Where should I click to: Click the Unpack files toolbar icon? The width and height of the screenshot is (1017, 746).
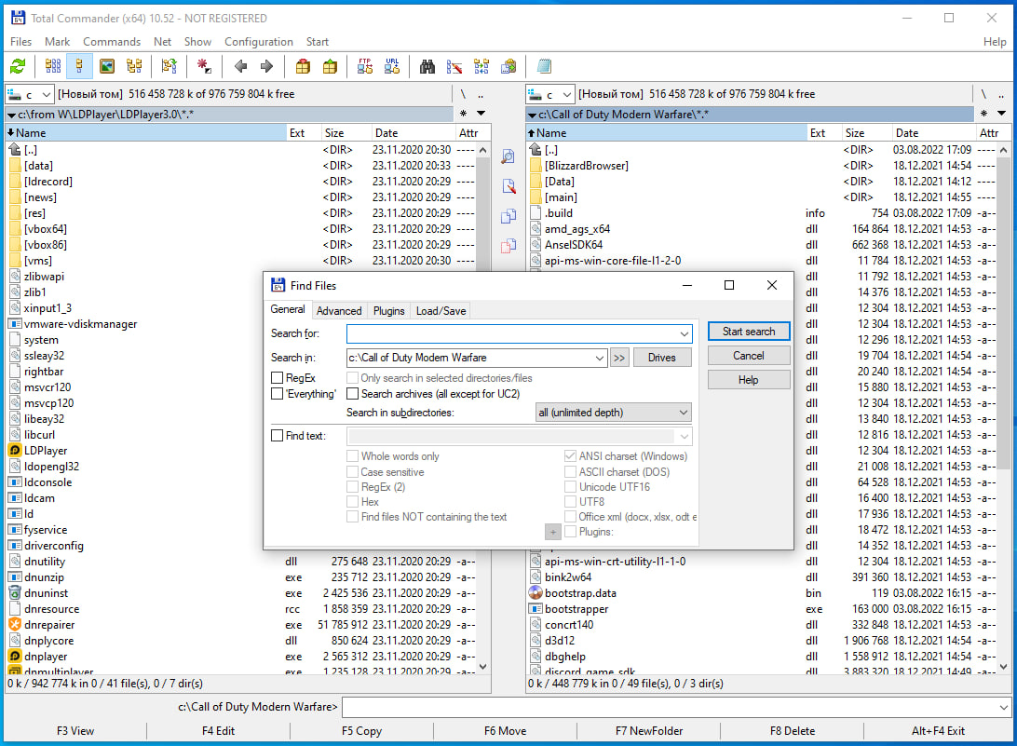(x=330, y=66)
